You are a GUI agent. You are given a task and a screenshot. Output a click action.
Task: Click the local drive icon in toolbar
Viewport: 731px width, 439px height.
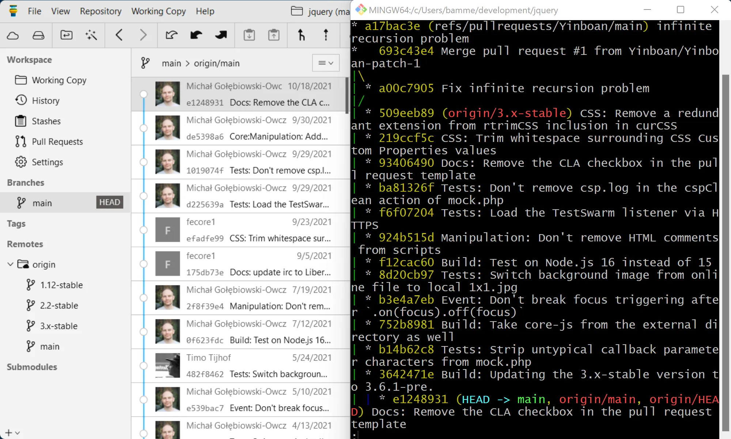(38, 35)
